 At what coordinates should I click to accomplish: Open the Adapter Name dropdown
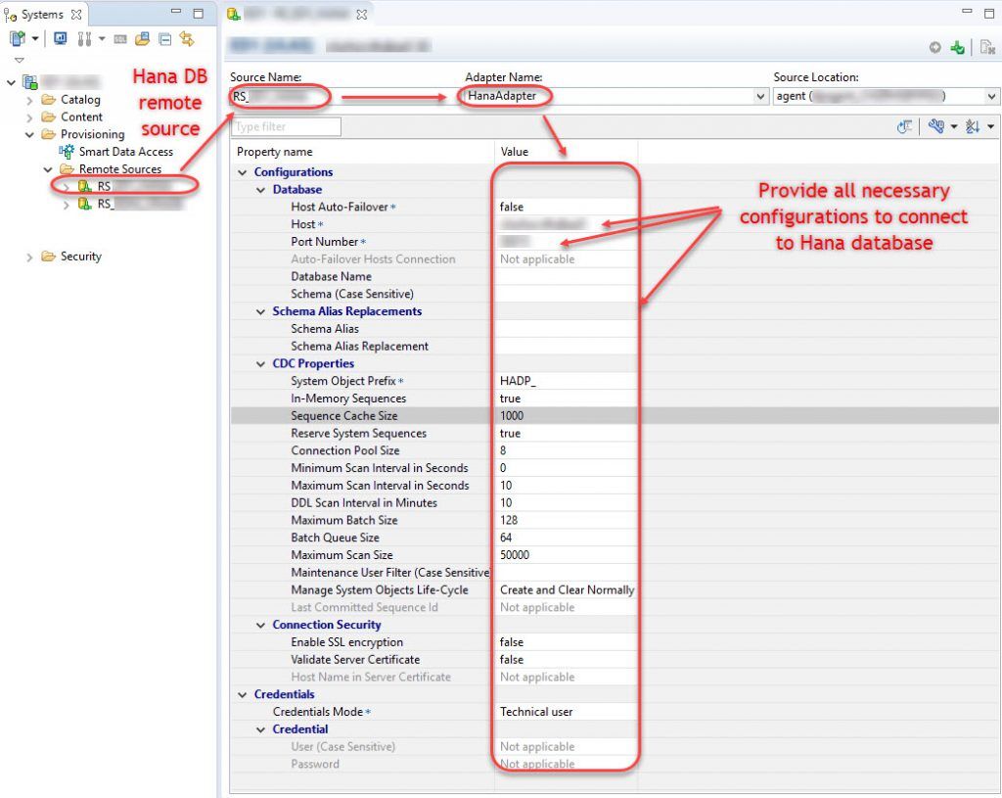pyautogui.click(x=760, y=97)
